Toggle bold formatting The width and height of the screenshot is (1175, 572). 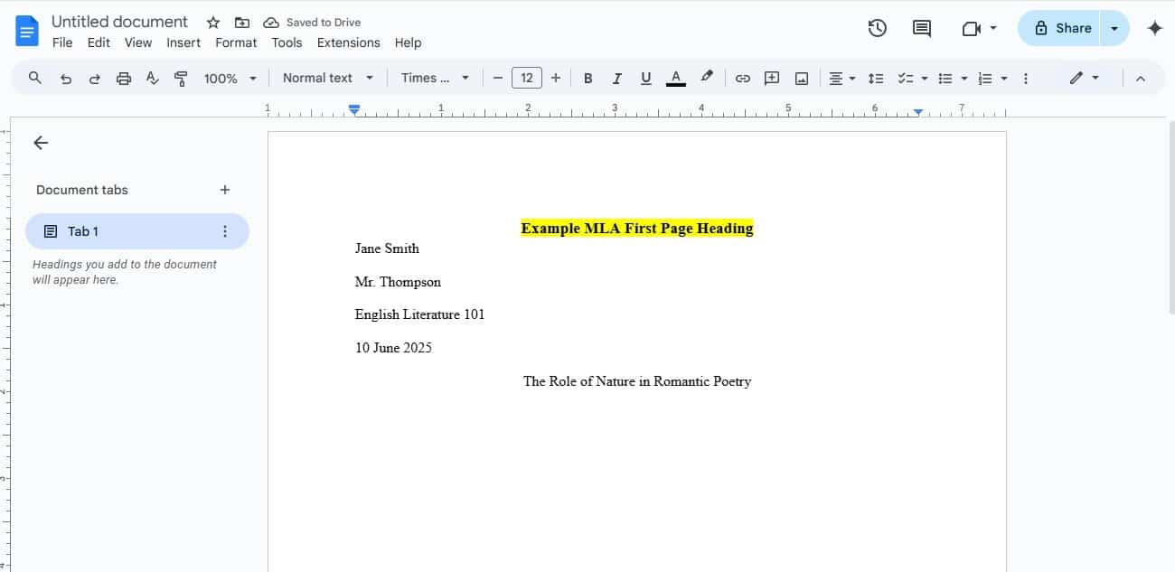(x=588, y=78)
